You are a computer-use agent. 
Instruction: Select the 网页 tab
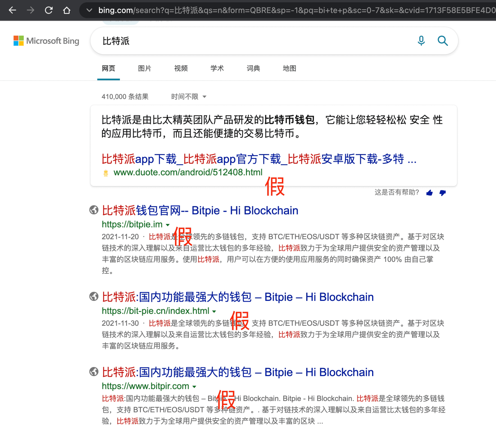(x=109, y=68)
